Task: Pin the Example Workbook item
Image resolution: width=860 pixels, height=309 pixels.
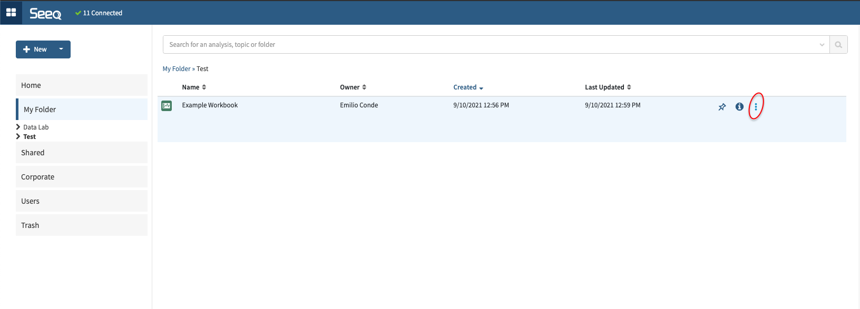Action: (x=722, y=107)
